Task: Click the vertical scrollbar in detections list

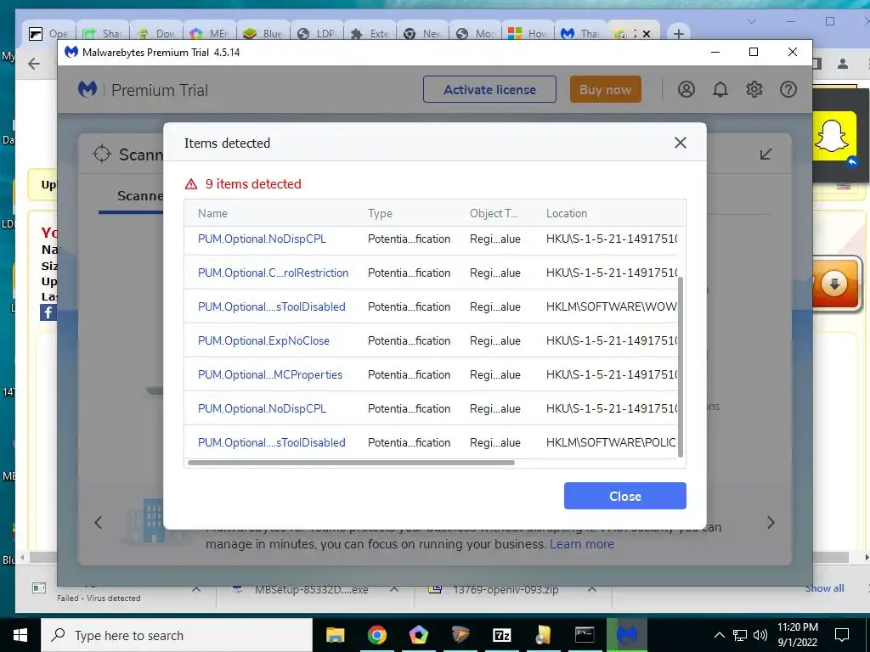Action: [x=681, y=367]
